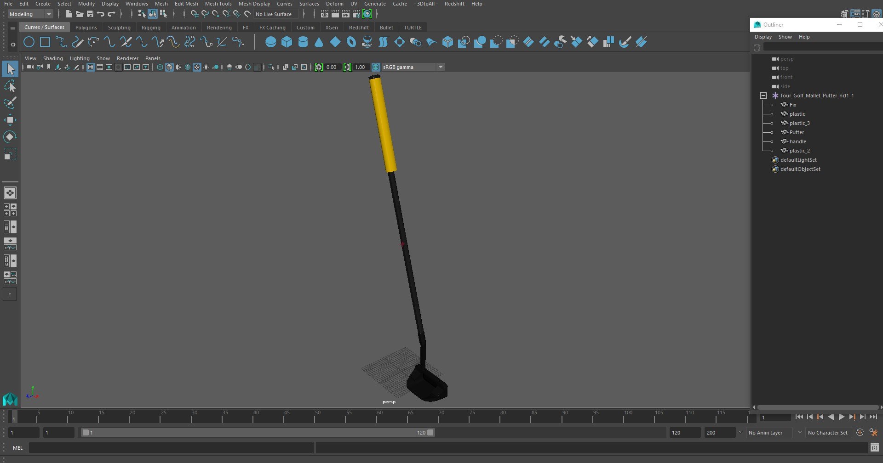Viewport: 883px width, 463px height.
Task: Activate the Rotate tool
Action: (10, 137)
